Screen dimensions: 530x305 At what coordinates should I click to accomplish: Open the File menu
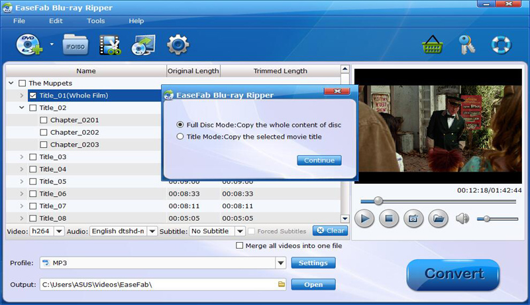[x=19, y=21]
